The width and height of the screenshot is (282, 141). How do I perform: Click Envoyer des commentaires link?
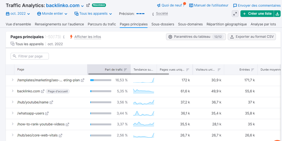(x=259, y=6)
